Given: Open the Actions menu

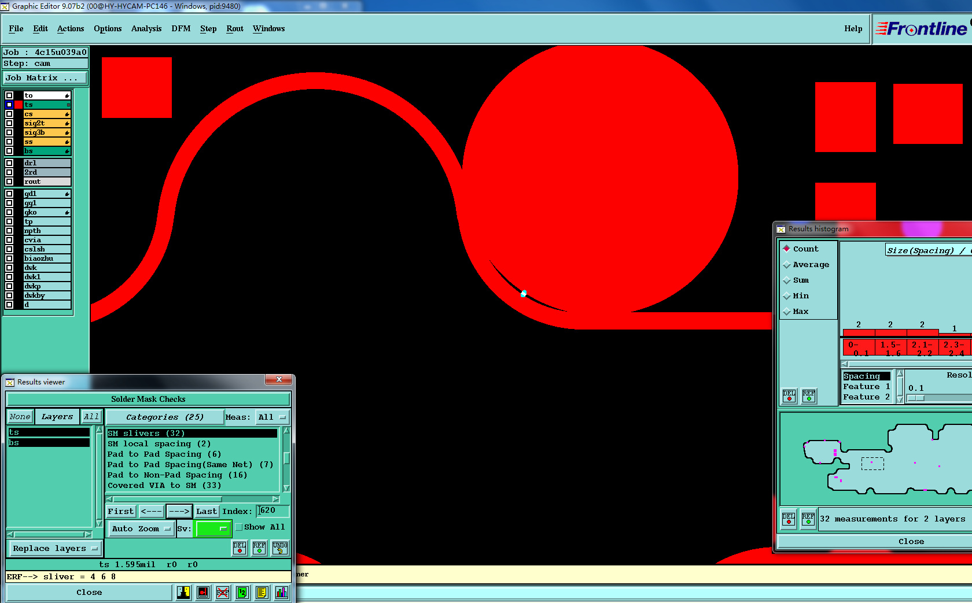Looking at the screenshot, I should (71, 28).
